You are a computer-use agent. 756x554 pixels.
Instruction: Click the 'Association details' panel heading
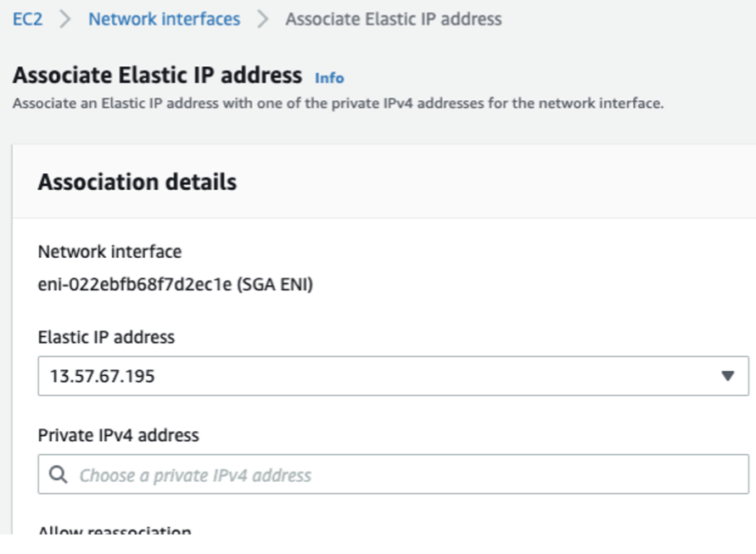click(137, 182)
